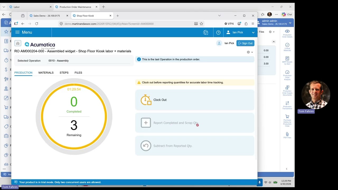
Task: Open the gear dropdown beside Files in the back window
Action: click(x=271, y=32)
